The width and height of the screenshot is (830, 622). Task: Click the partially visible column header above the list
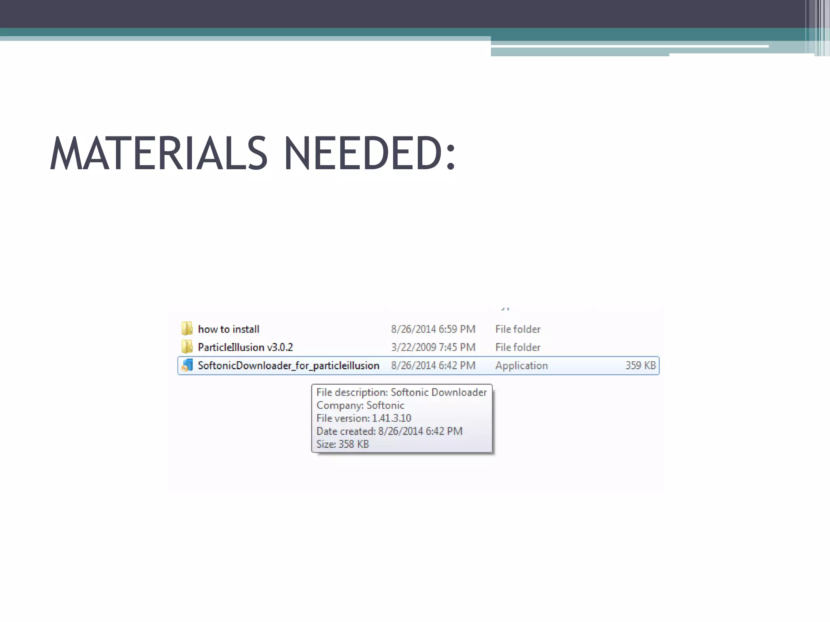505,309
